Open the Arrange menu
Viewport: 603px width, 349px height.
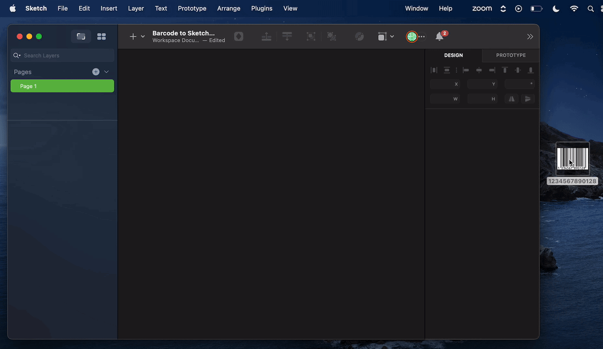tap(229, 8)
